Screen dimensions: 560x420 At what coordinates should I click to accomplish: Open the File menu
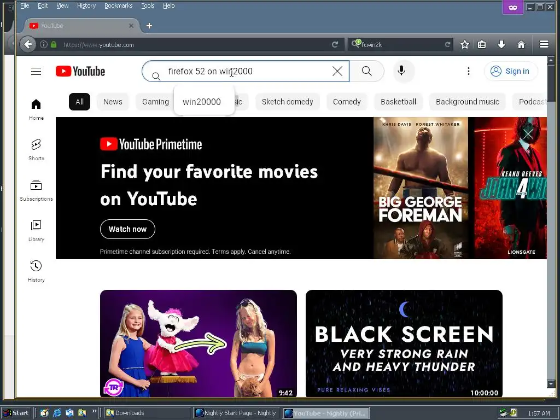(x=25, y=5)
